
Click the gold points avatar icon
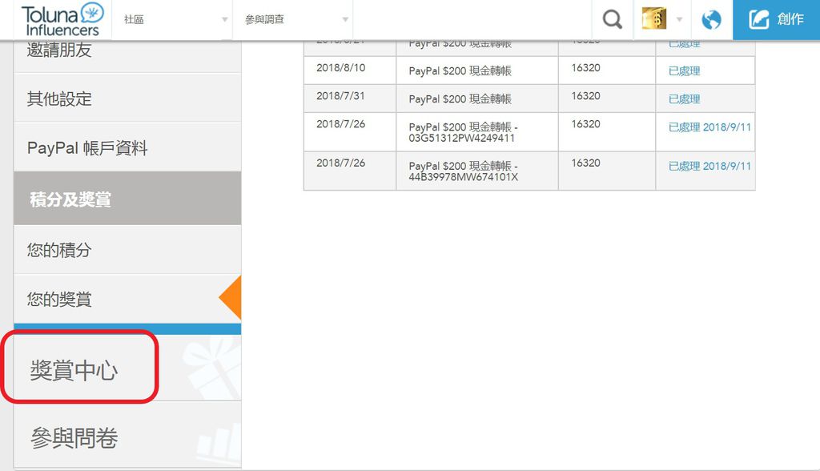[x=653, y=19]
